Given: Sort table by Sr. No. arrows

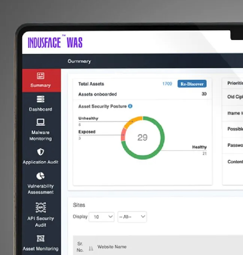Looking at the screenshot, I should pos(91,248).
